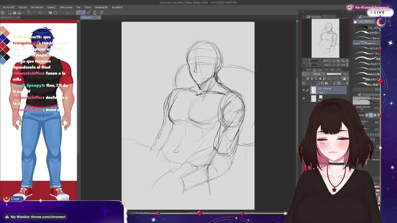Click the Navigator sketch thumbnail preview
The width and height of the screenshot is (397, 223).
tap(325, 38)
